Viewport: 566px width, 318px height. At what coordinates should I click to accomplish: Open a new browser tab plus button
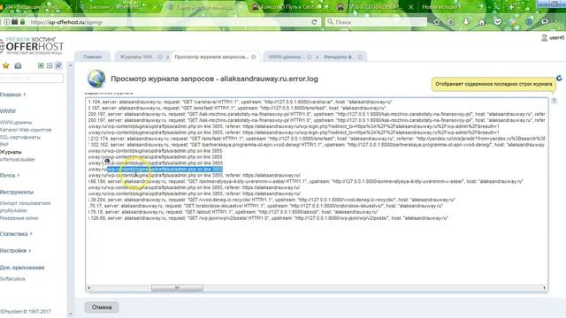pyautogui.click(x=511, y=7)
